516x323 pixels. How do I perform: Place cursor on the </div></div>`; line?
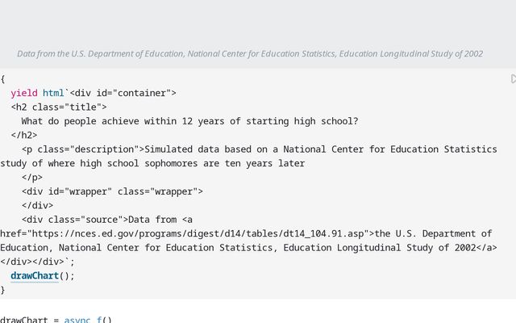38,262
